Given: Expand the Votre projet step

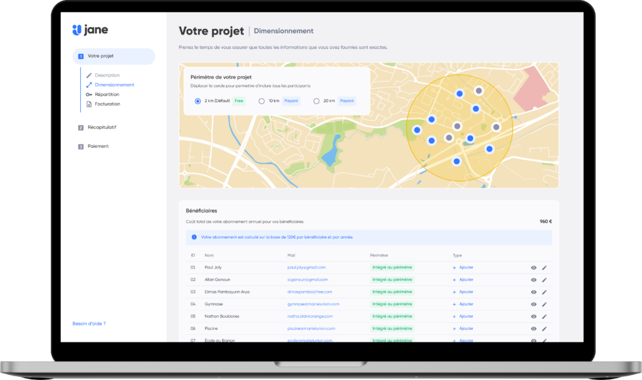Looking at the screenshot, I should coord(113,56).
